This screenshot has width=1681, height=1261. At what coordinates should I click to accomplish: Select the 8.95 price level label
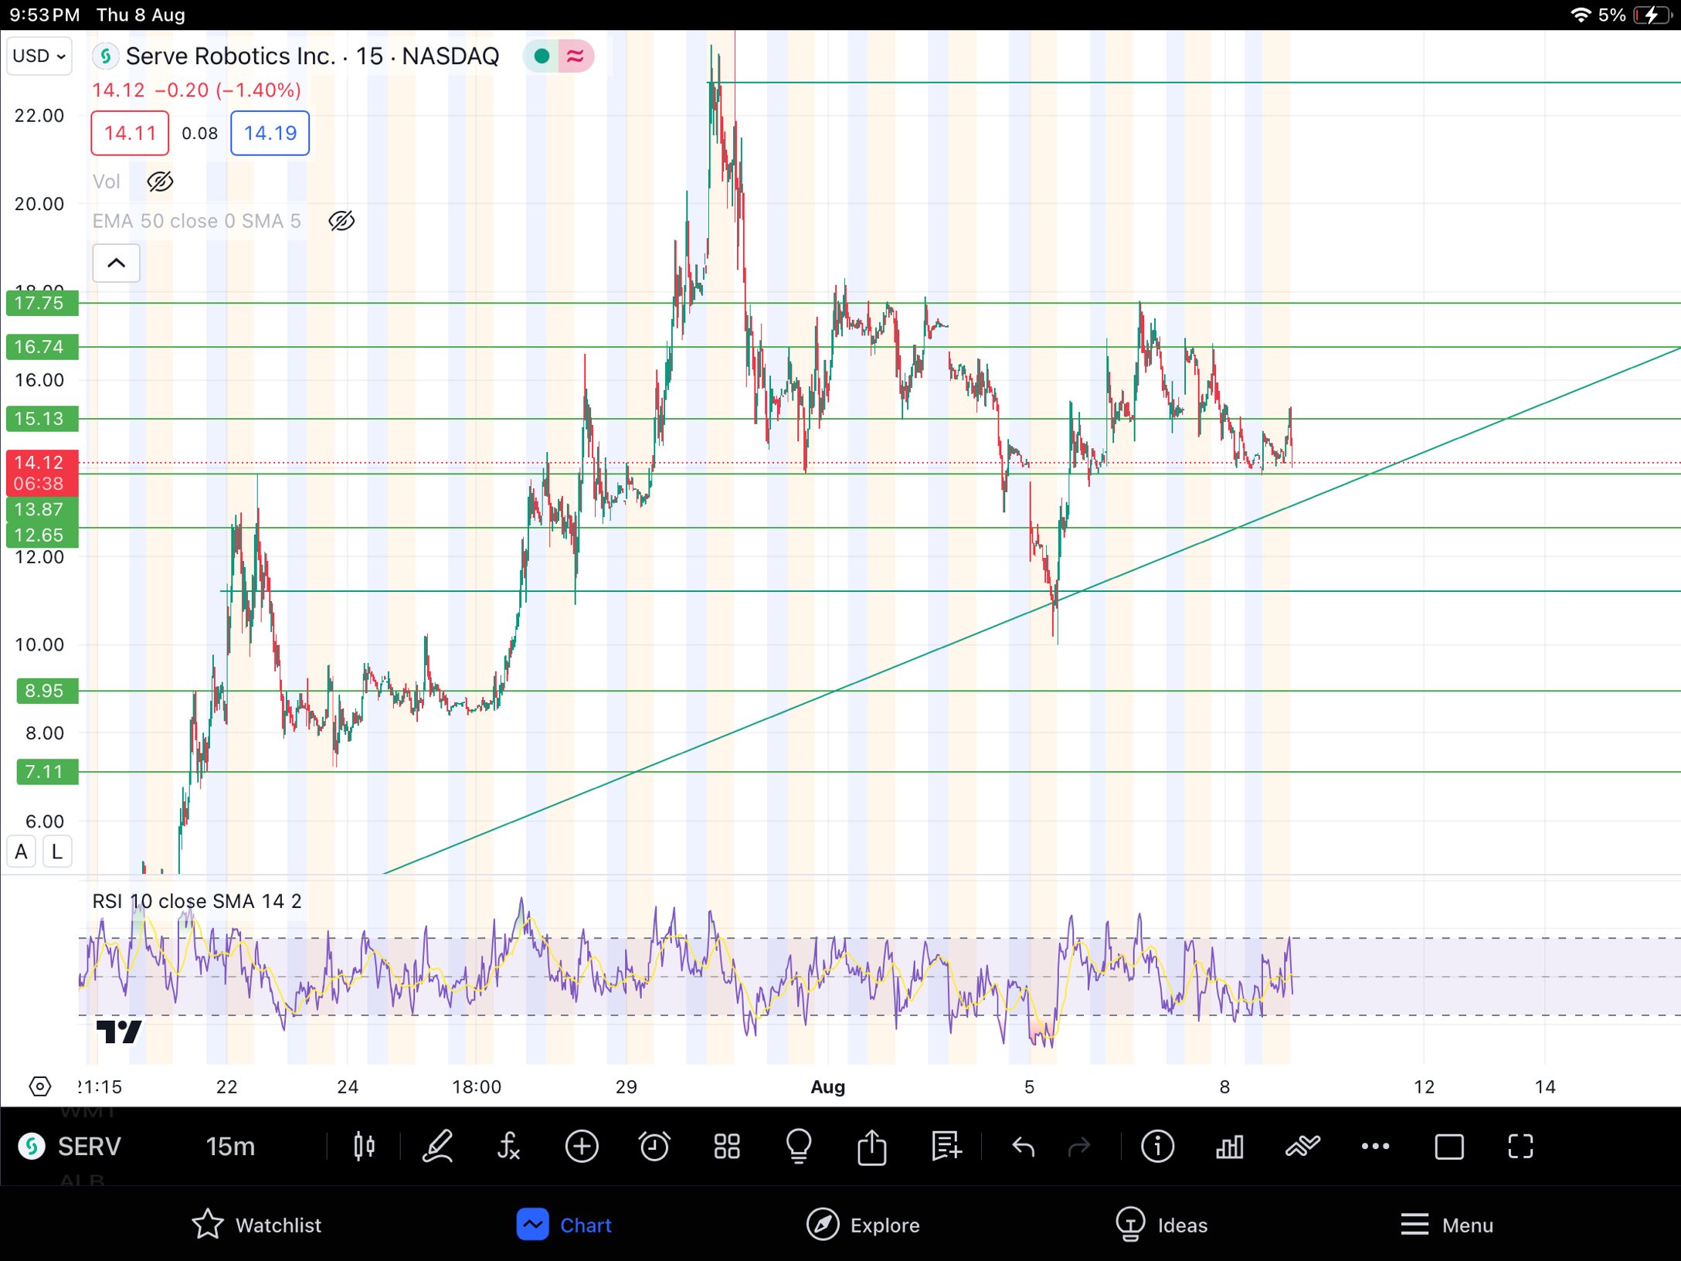tap(47, 691)
